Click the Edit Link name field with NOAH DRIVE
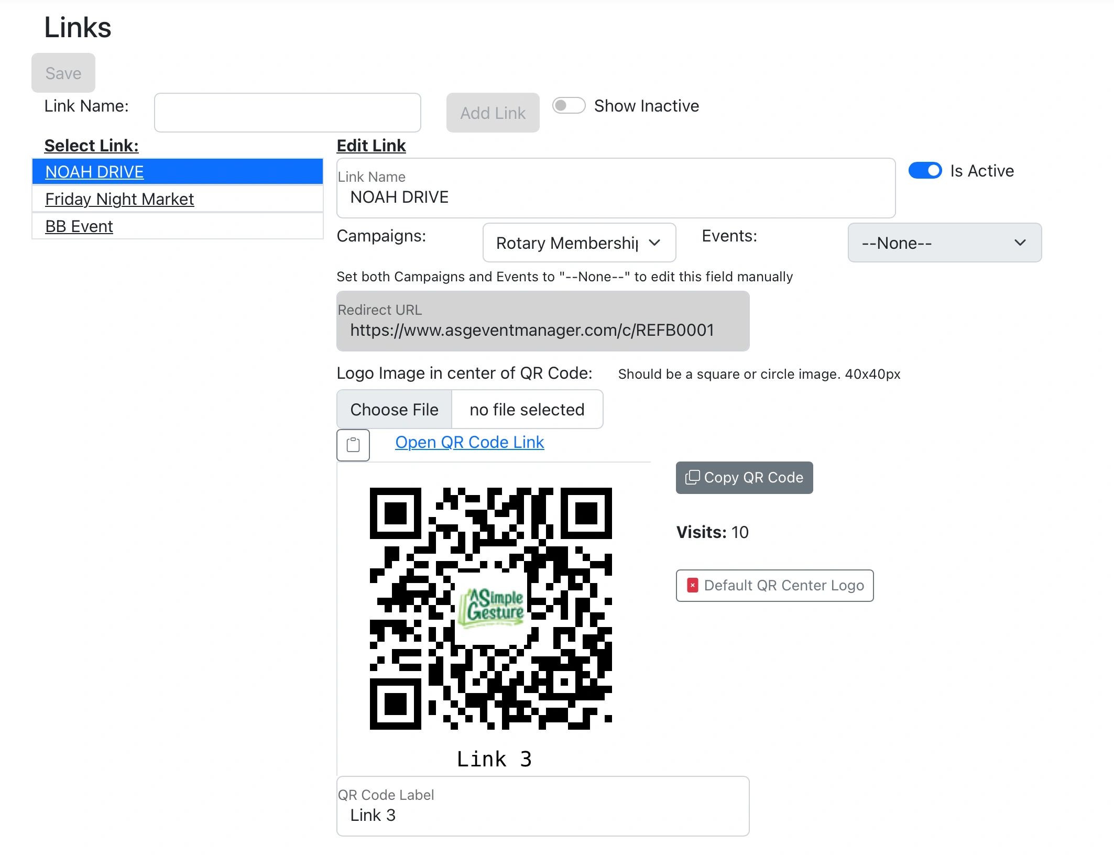This screenshot has width=1114, height=857. tap(615, 197)
